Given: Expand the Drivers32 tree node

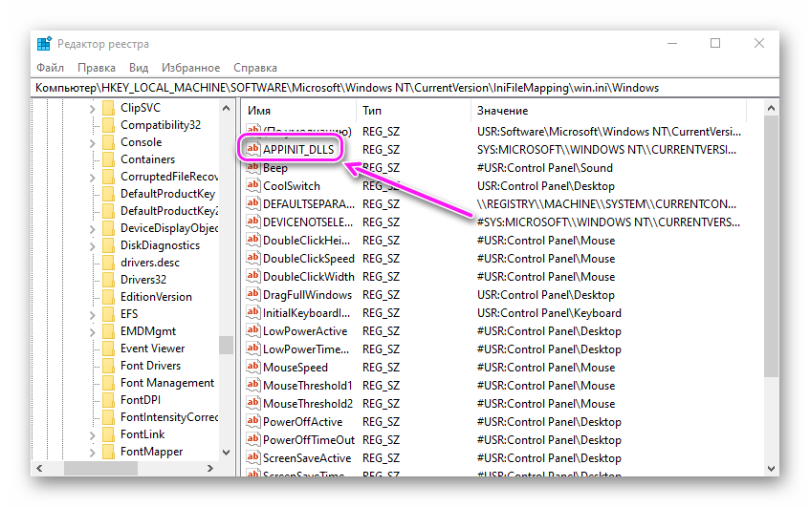Looking at the screenshot, I should [x=93, y=280].
